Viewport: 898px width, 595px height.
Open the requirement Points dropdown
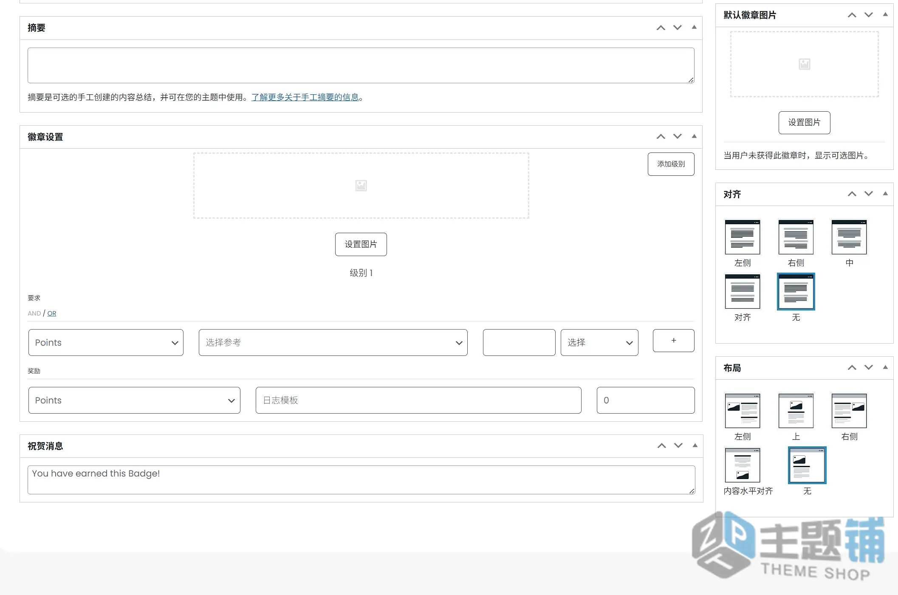pyautogui.click(x=106, y=342)
